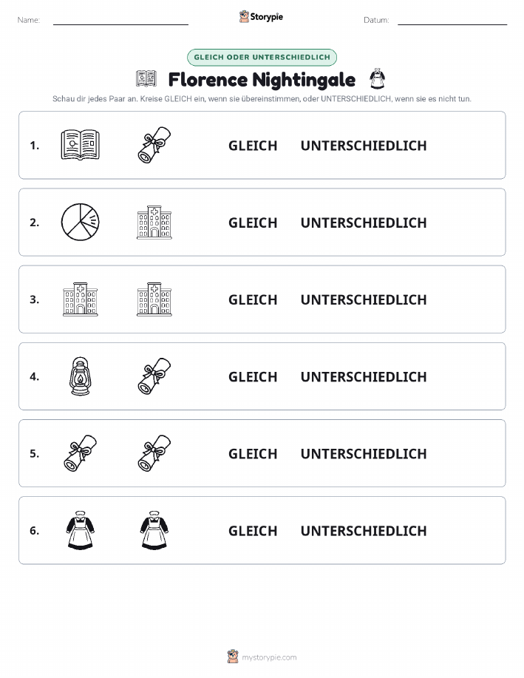The height and width of the screenshot is (678, 524).
Task: Select UNTERSCHIEDLICH for row 2
Action: (x=364, y=223)
